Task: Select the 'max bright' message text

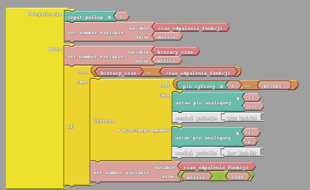Action: [x=242, y=118]
